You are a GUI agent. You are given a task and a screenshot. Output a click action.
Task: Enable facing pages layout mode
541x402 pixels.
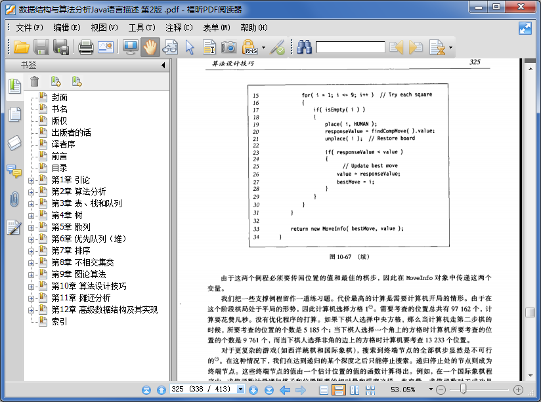coord(355,390)
